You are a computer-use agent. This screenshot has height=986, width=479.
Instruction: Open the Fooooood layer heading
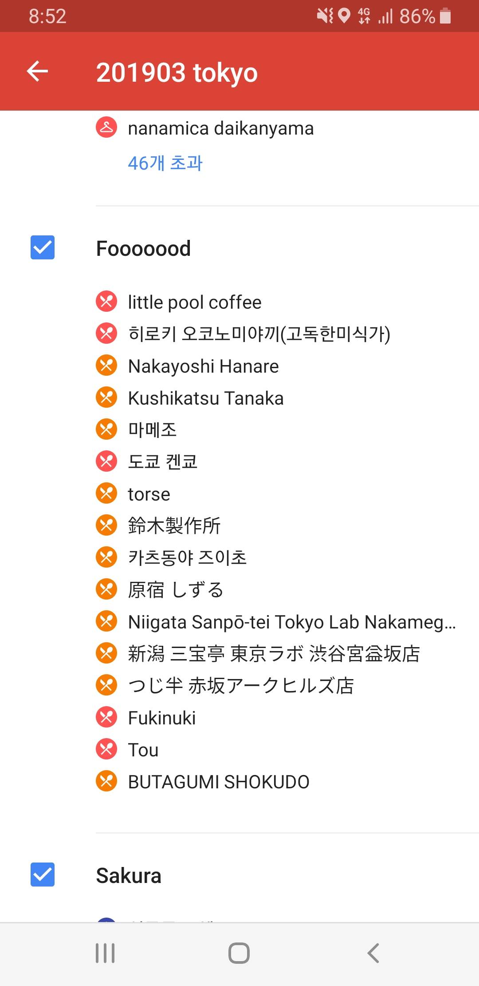[x=143, y=248]
